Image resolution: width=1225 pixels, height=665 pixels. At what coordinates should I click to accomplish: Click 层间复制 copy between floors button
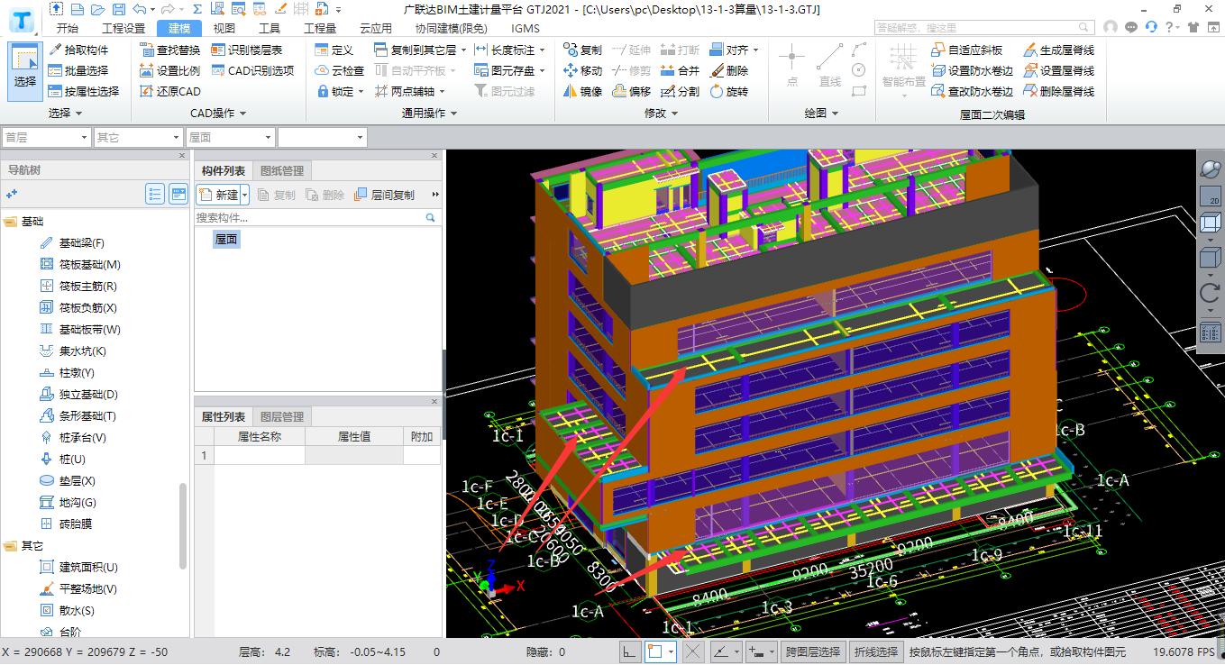pos(385,195)
